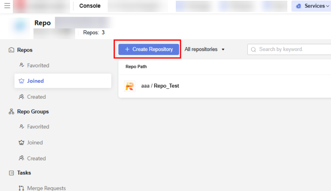Click the Repo_Test repository logo icon
331x191 pixels.
click(x=130, y=86)
